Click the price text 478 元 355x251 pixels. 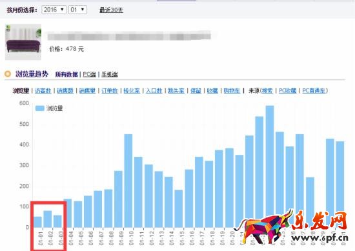pos(75,49)
